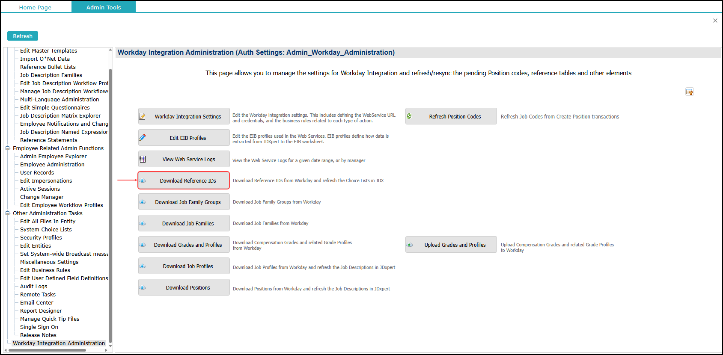The image size is (723, 355).
Task: Open Job Description Matrix Explorer
Action: tap(60, 116)
